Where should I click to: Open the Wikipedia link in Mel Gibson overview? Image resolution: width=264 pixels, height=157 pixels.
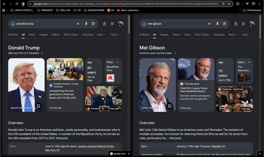[x=175, y=138]
